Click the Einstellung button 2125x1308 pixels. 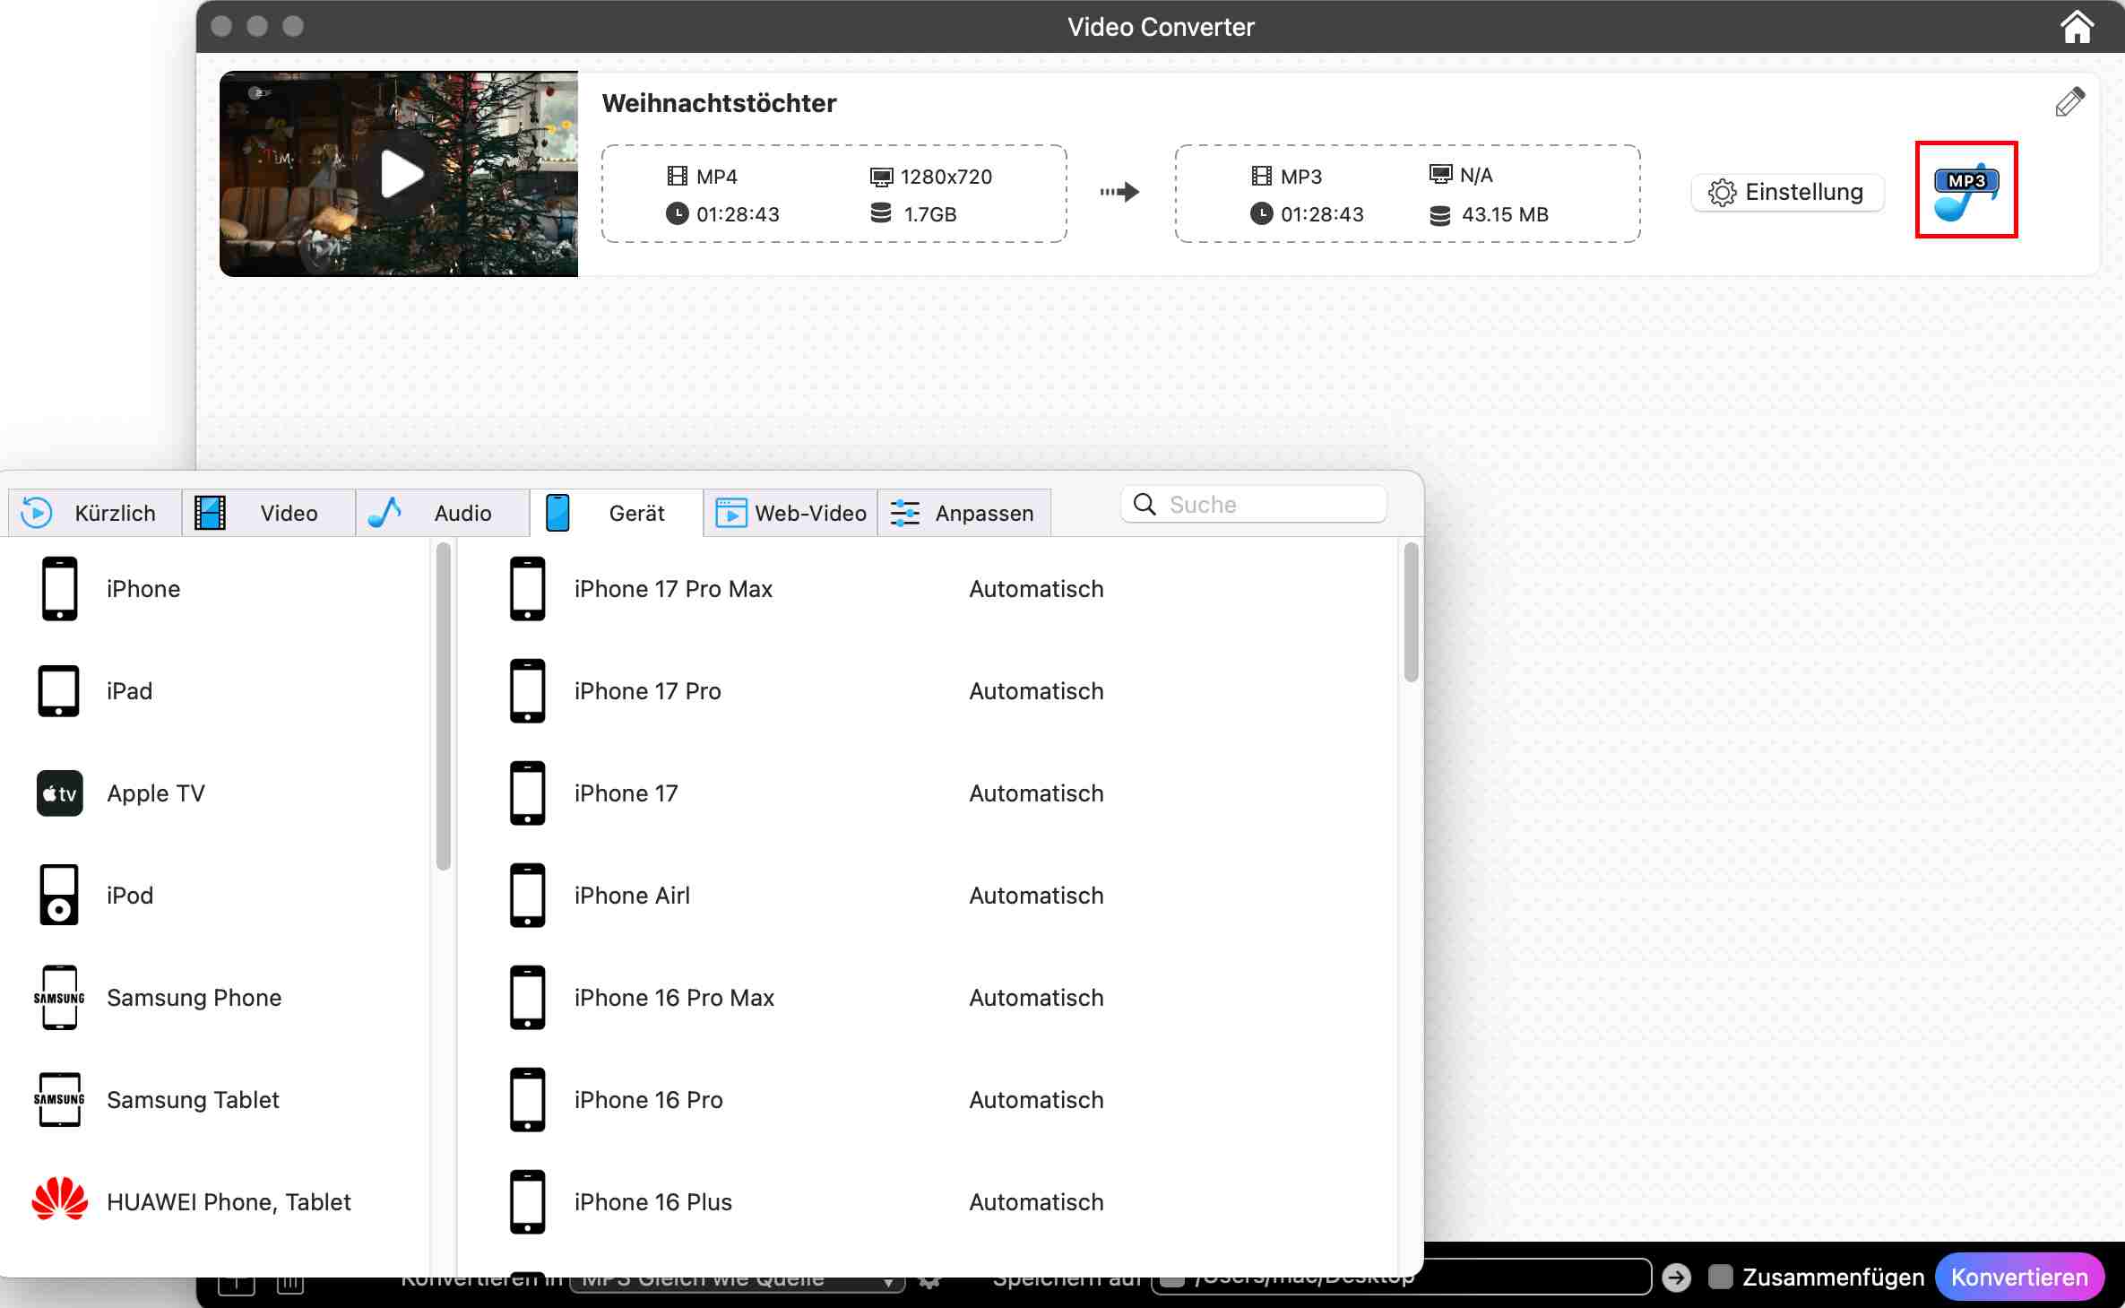coord(1787,193)
